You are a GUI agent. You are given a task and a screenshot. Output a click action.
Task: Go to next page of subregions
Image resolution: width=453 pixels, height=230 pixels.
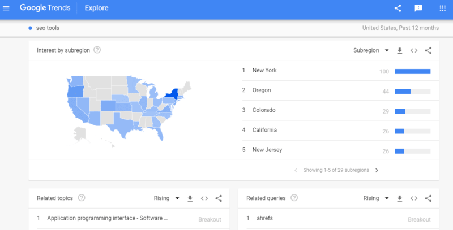(x=377, y=170)
